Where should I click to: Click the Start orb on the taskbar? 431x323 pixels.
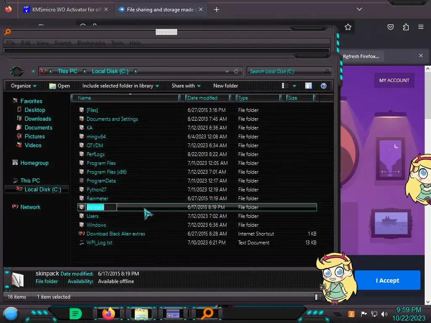pos(11,314)
